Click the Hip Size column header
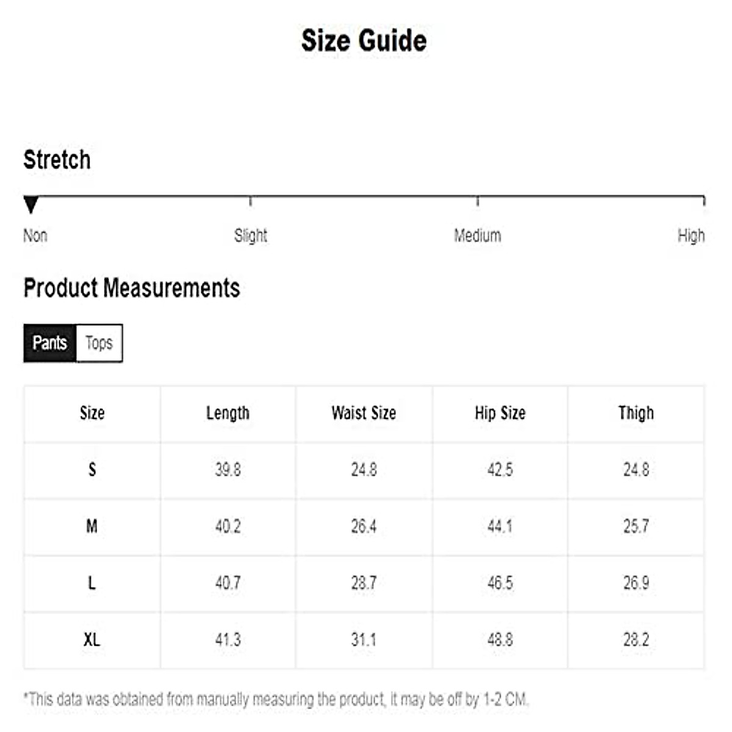This screenshot has height=732, width=732. pyautogui.click(x=500, y=413)
